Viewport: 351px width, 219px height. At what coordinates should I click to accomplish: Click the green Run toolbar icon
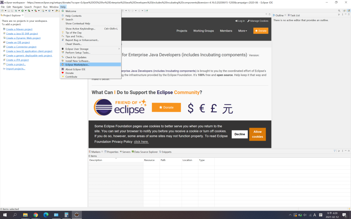coord(23,11)
